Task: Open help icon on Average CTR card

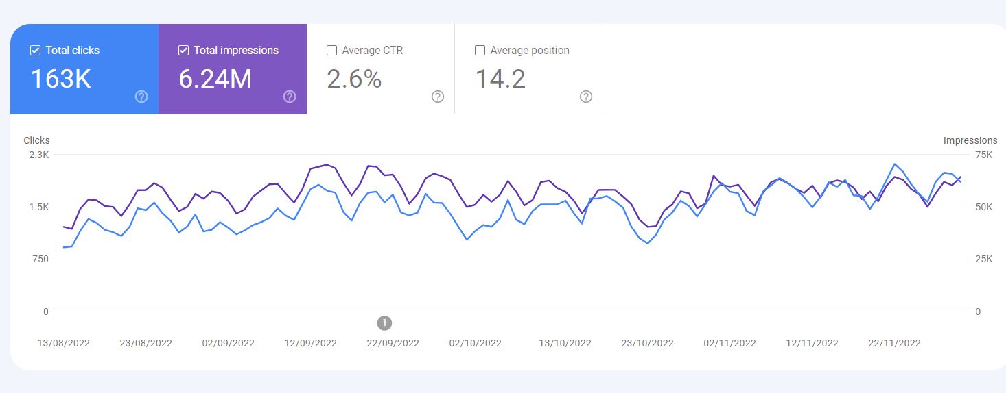Action: [438, 97]
